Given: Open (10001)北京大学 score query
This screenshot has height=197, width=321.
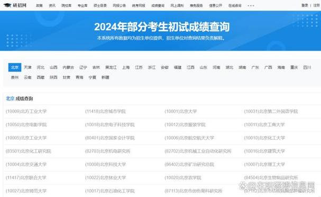Looking at the screenshot, I should pyautogui.click(x=181, y=111).
